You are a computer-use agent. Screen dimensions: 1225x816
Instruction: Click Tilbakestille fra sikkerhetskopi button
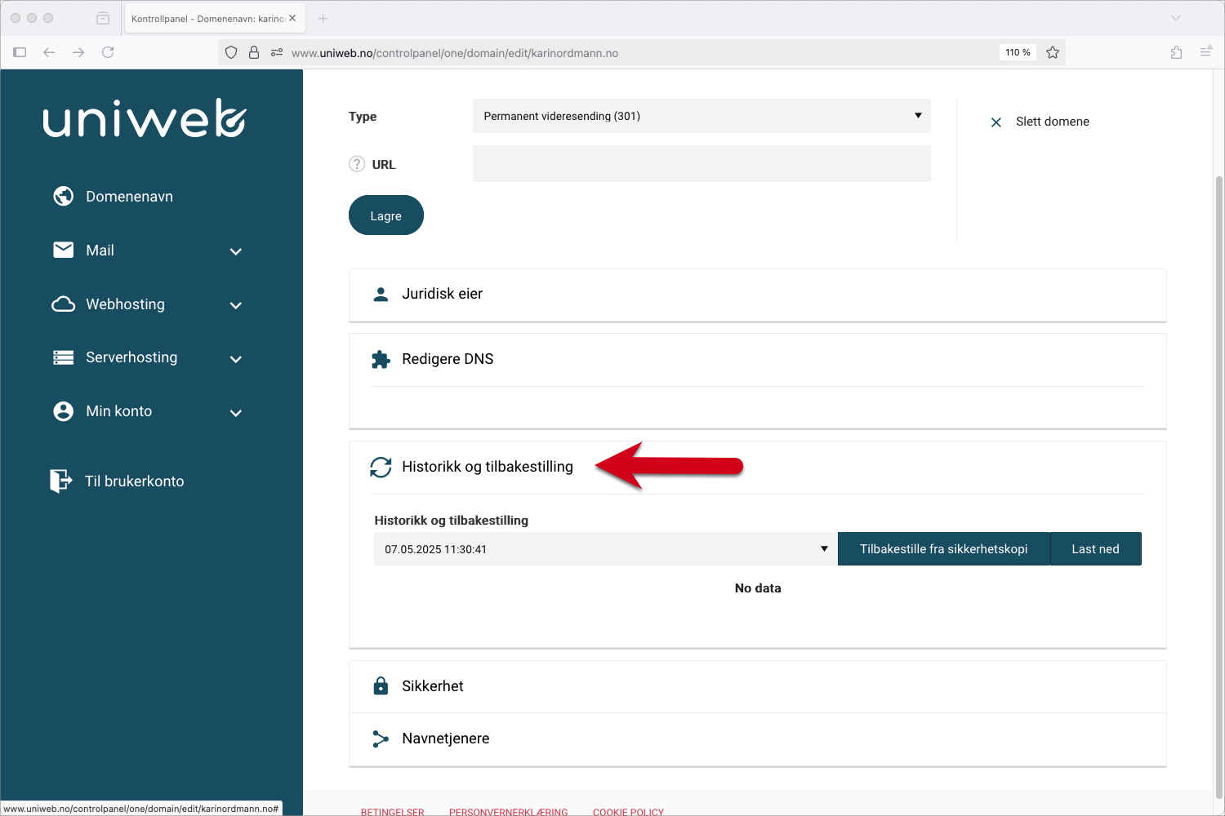pos(943,549)
